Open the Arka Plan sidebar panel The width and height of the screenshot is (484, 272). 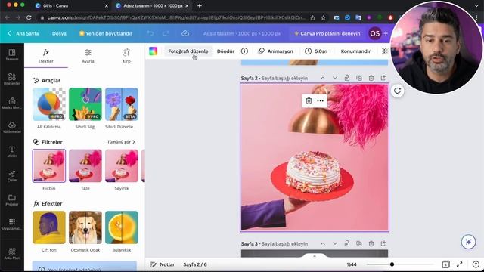(12, 254)
